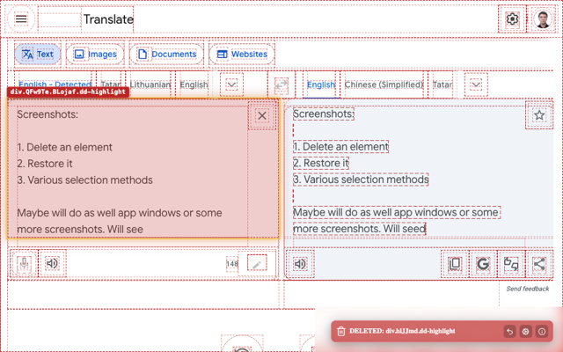Click the translated 'Screenshots:' line
Image resolution: width=563 pixels, height=352 pixels.
tap(324, 114)
